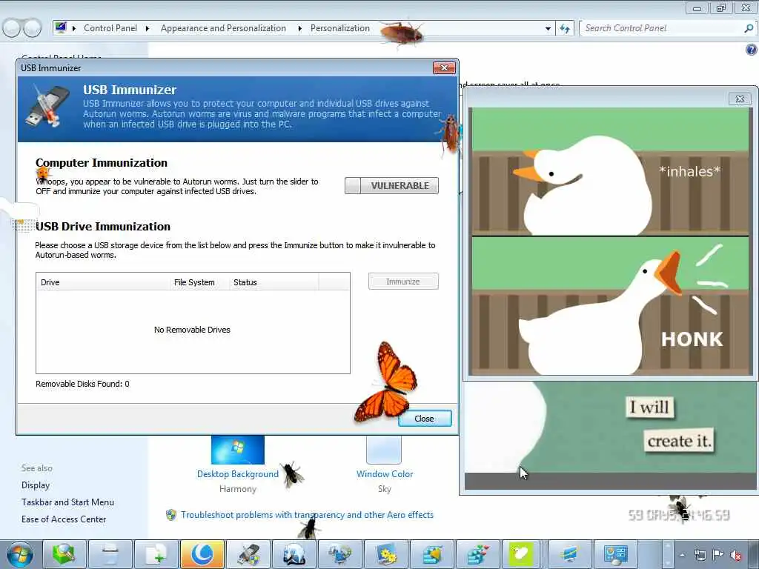Open the monitor with pencil taskbar icon

click(x=569, y=554)
